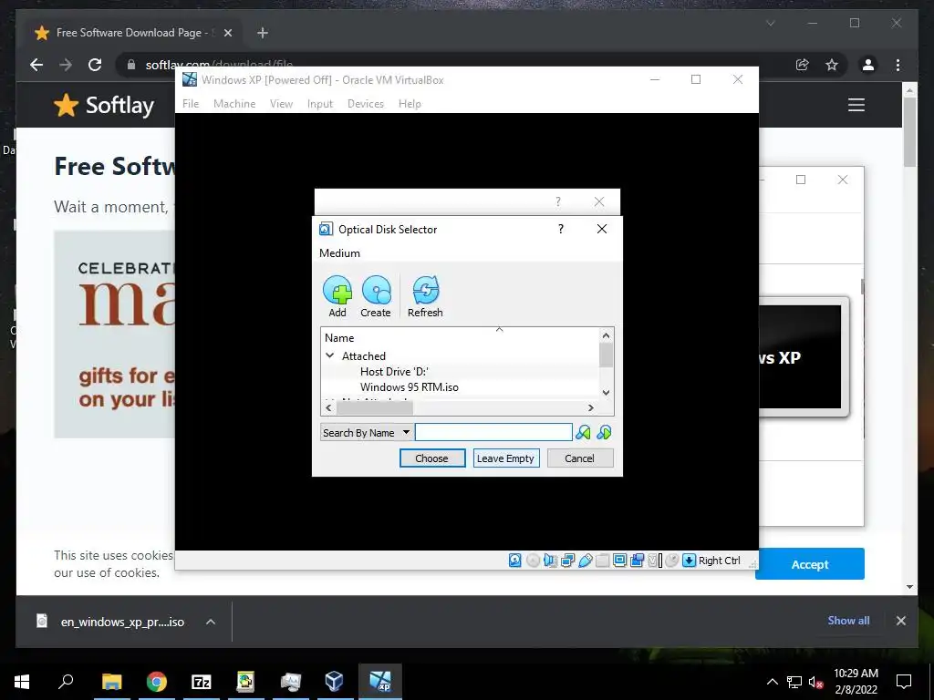Click the Choose button

pyautogui.click(x=431, y=458)
